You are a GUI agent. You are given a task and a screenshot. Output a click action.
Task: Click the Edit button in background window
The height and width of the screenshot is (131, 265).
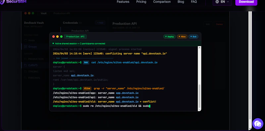208,24
